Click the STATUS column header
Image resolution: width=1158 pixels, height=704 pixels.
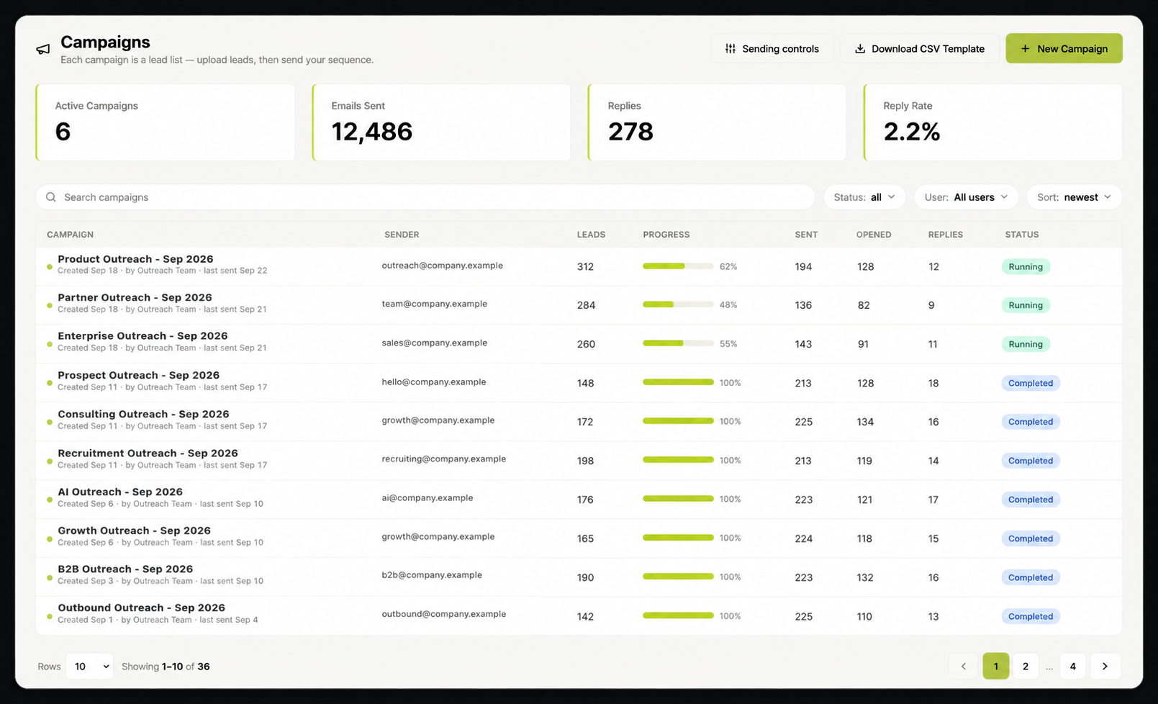coord(1022,235)
